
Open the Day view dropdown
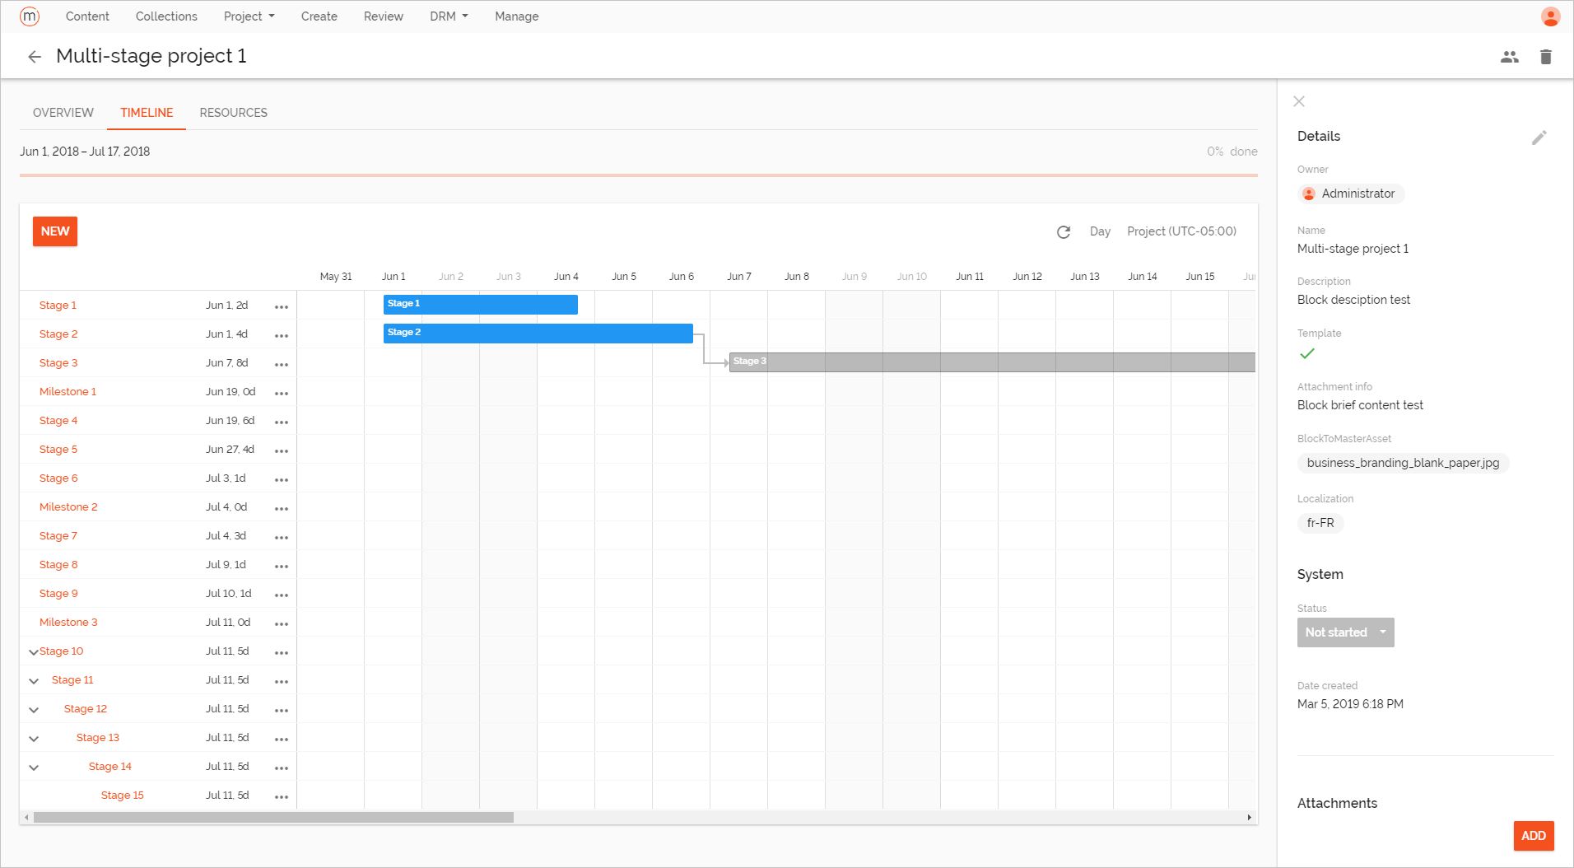pos(1100,231)
